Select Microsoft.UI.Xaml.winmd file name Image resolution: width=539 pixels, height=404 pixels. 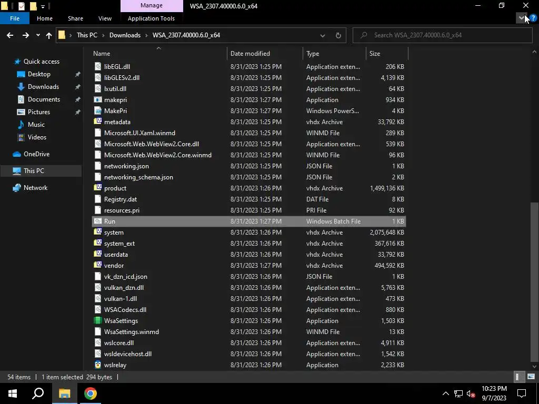(139, 133)
